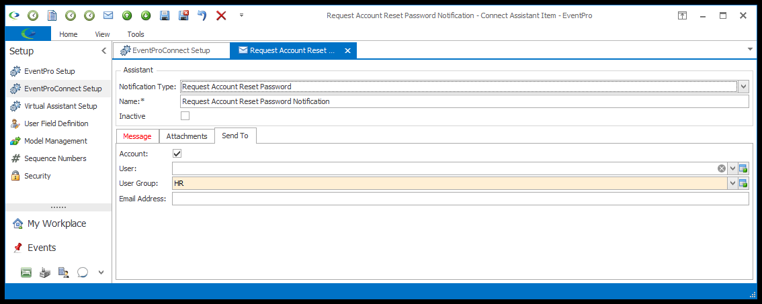Click the Save and Close icon
Screen dimensions: 762x304
pos(183,15)
